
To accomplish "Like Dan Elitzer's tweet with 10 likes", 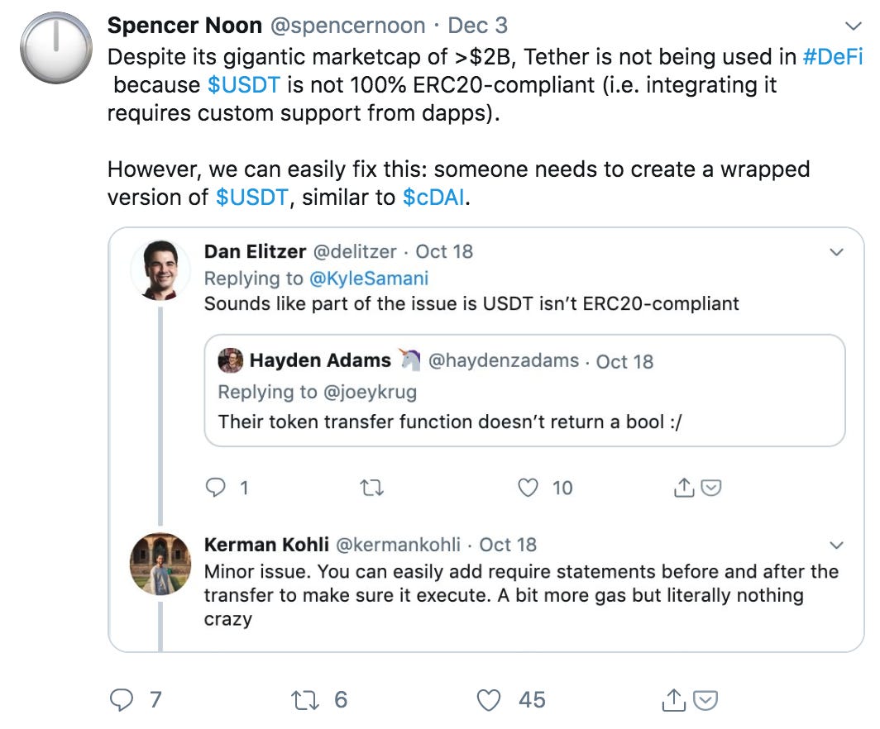I will (x=528, y=488).
